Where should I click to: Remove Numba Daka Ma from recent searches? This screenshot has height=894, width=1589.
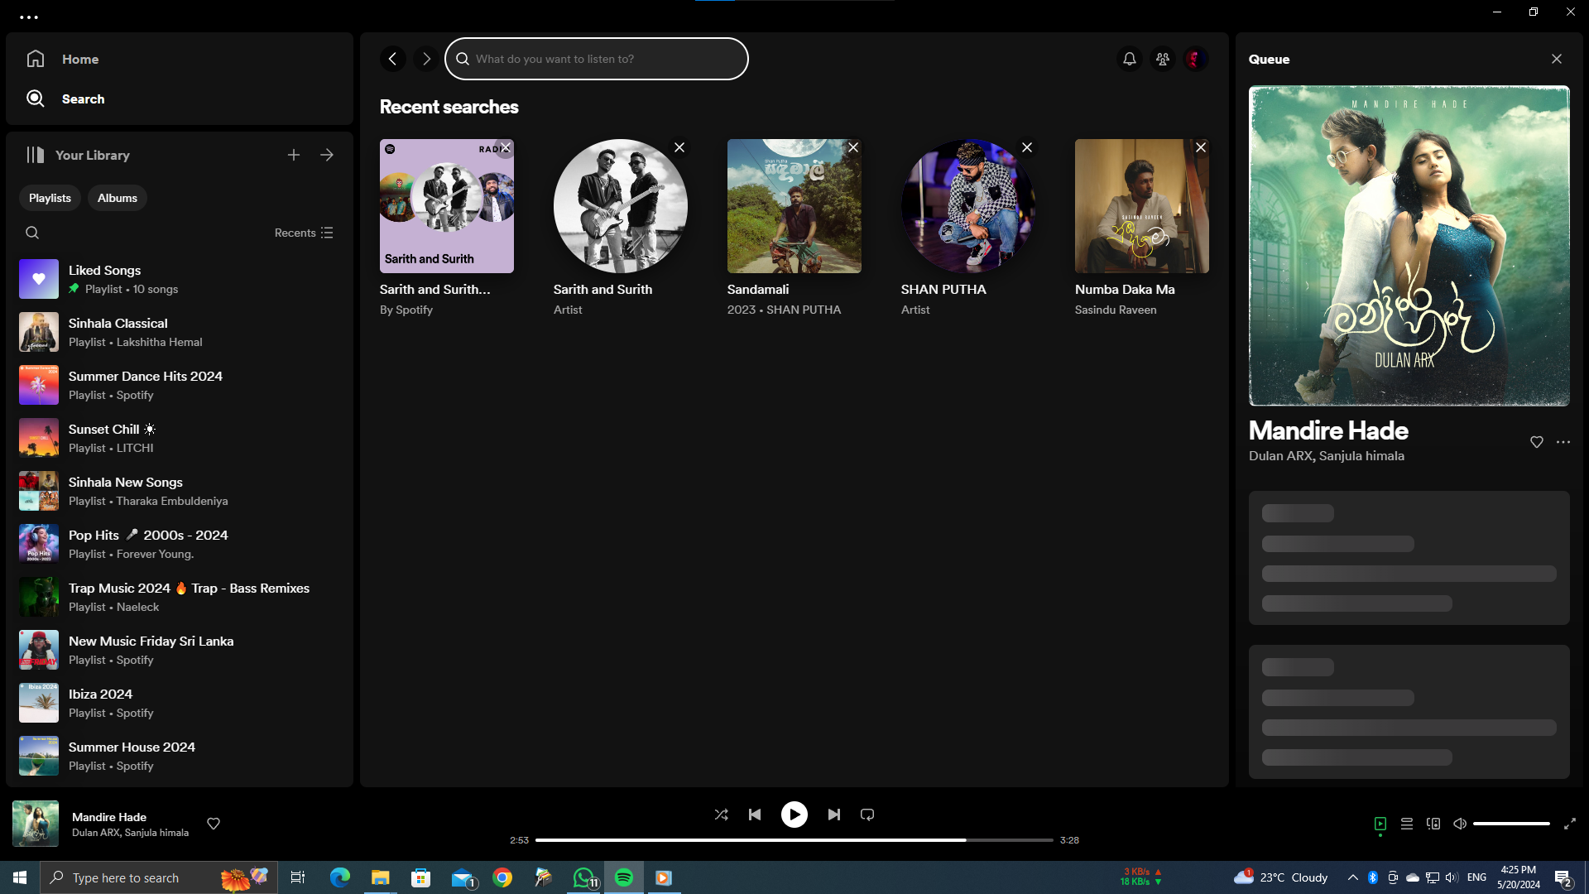point(1201,147)
